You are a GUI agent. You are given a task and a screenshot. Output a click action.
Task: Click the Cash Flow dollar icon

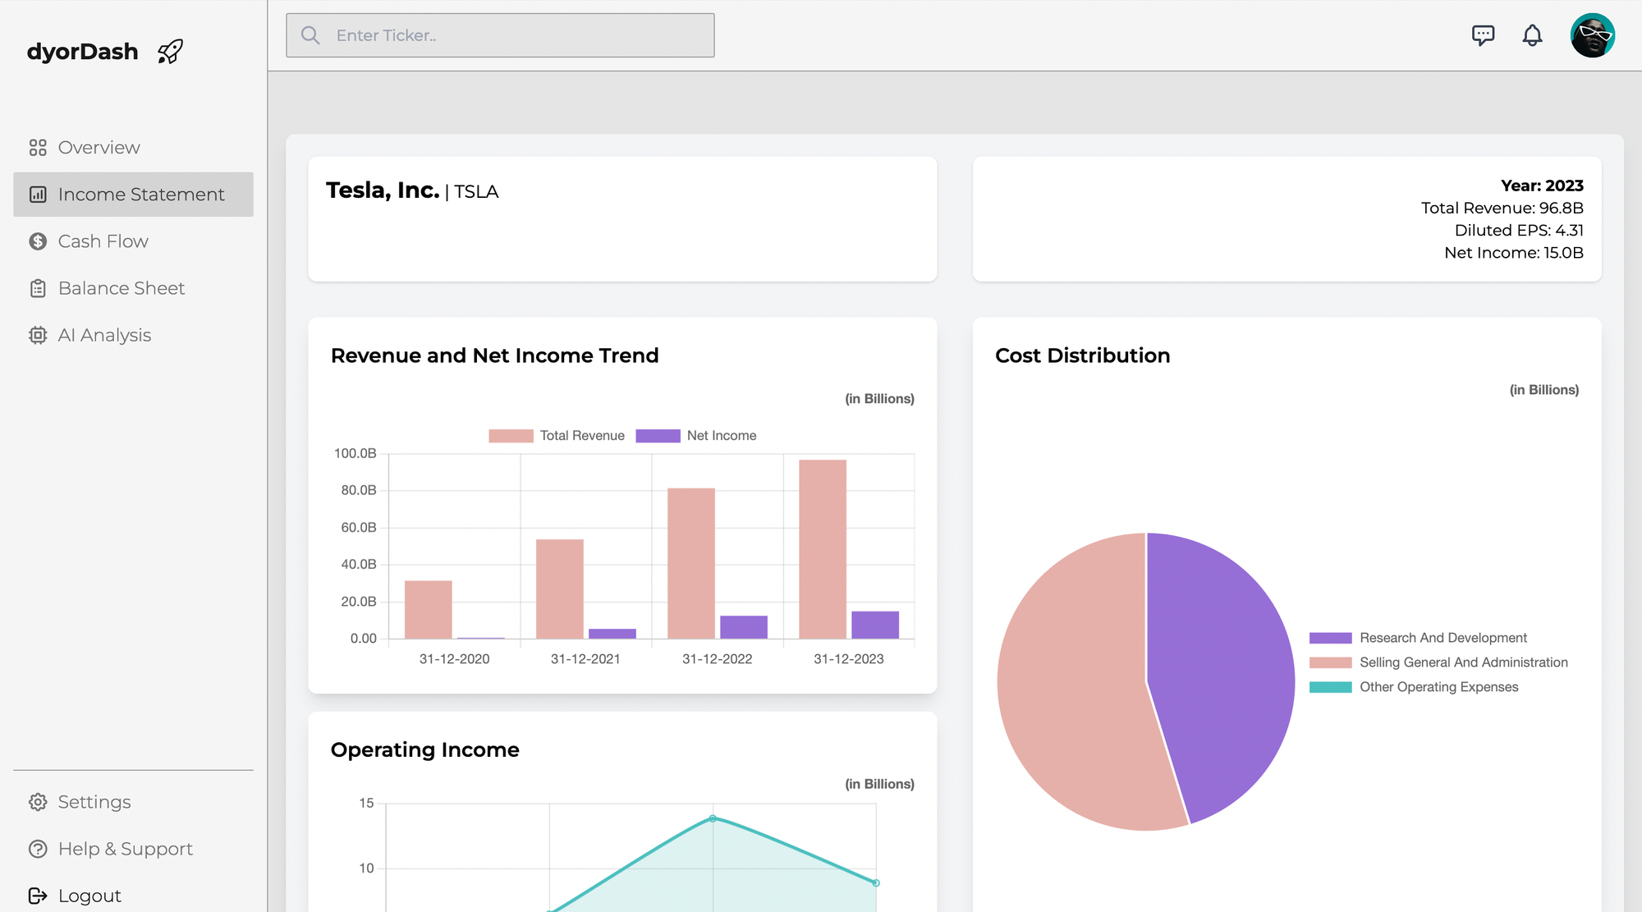point(38,241)
